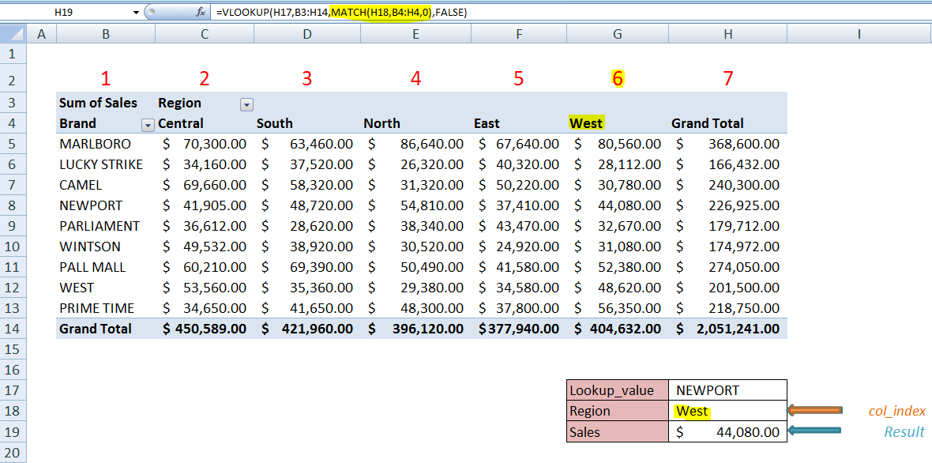Select column E header
The width and height of the screenshot is (932, 463).
[x=415, y=35]
